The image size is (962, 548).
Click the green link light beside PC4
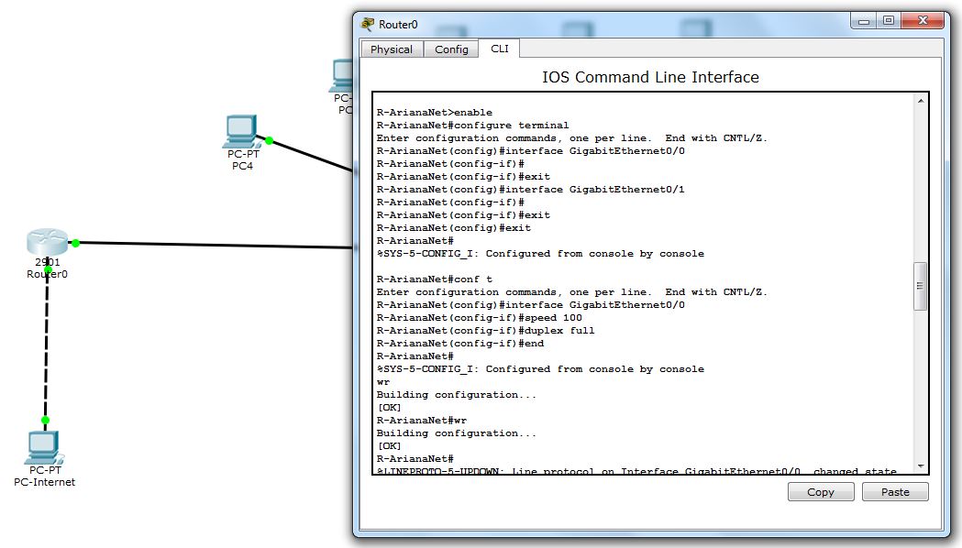click(x=270, y=140)
